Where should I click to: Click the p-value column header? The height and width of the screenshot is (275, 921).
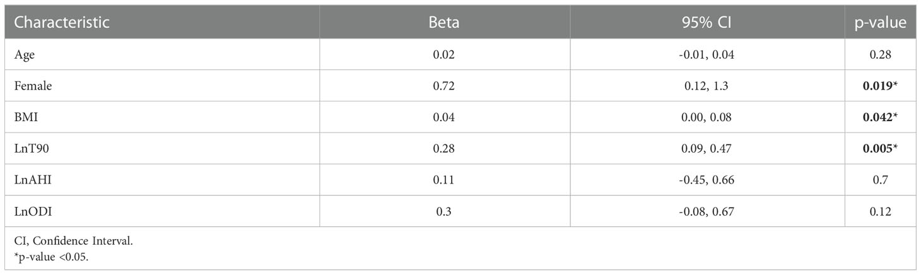(881, 23)
